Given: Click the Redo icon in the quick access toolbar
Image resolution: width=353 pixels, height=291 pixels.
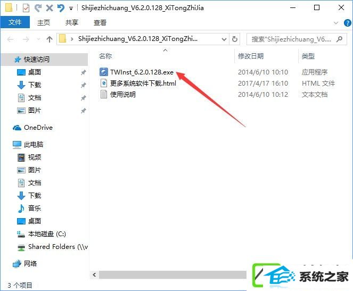Looking at the screenshot, I should click(x=38, y=8).
